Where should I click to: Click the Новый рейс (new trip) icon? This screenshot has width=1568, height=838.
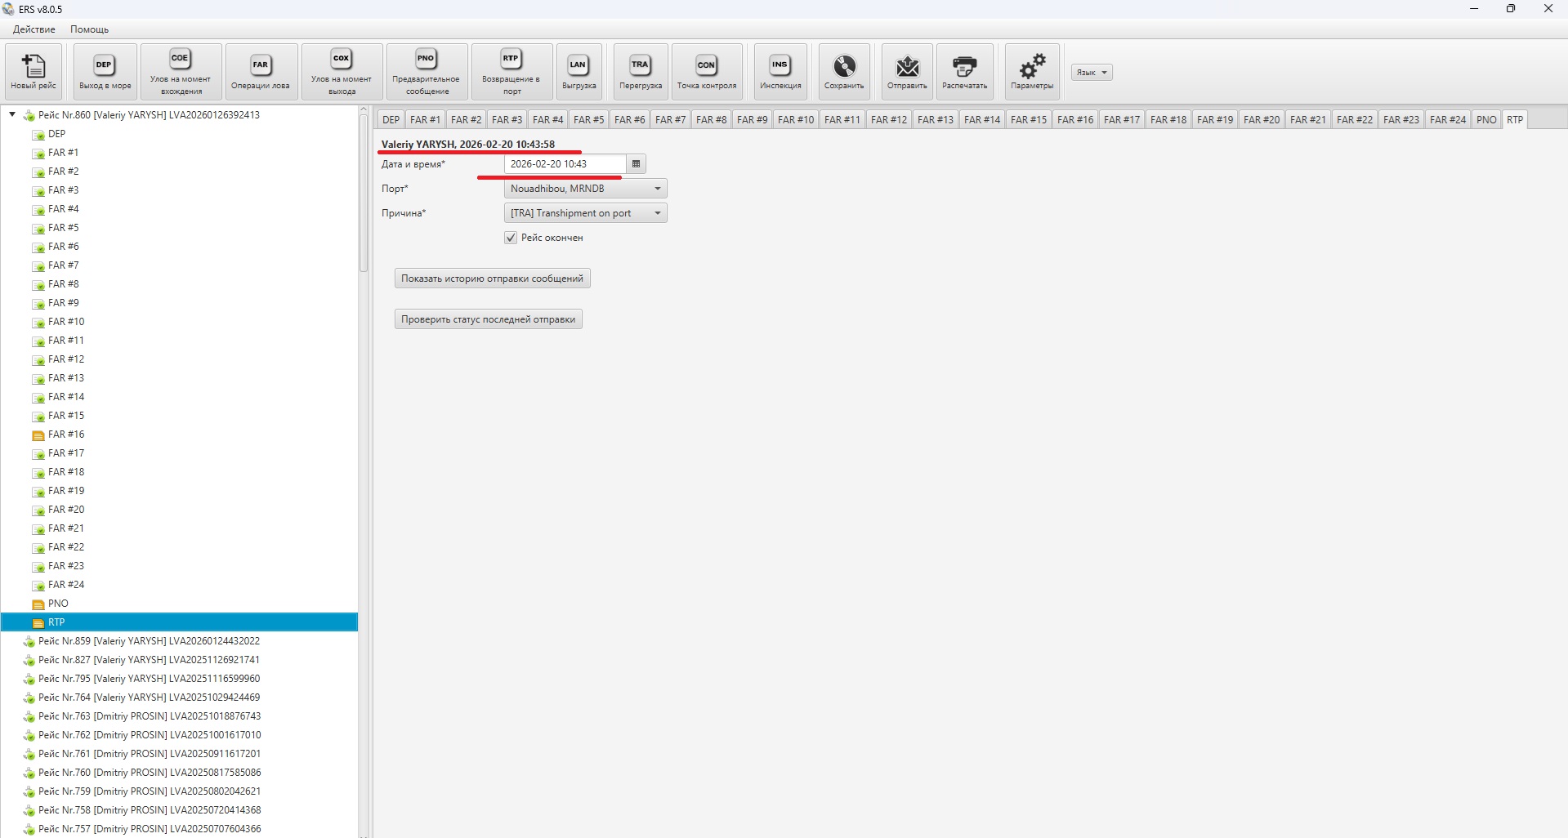(34, 72)
